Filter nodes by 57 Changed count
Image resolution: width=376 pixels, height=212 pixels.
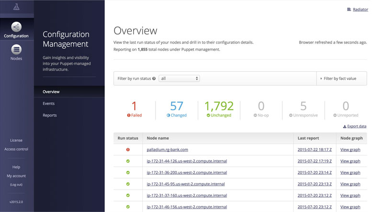tap(176, 109)
